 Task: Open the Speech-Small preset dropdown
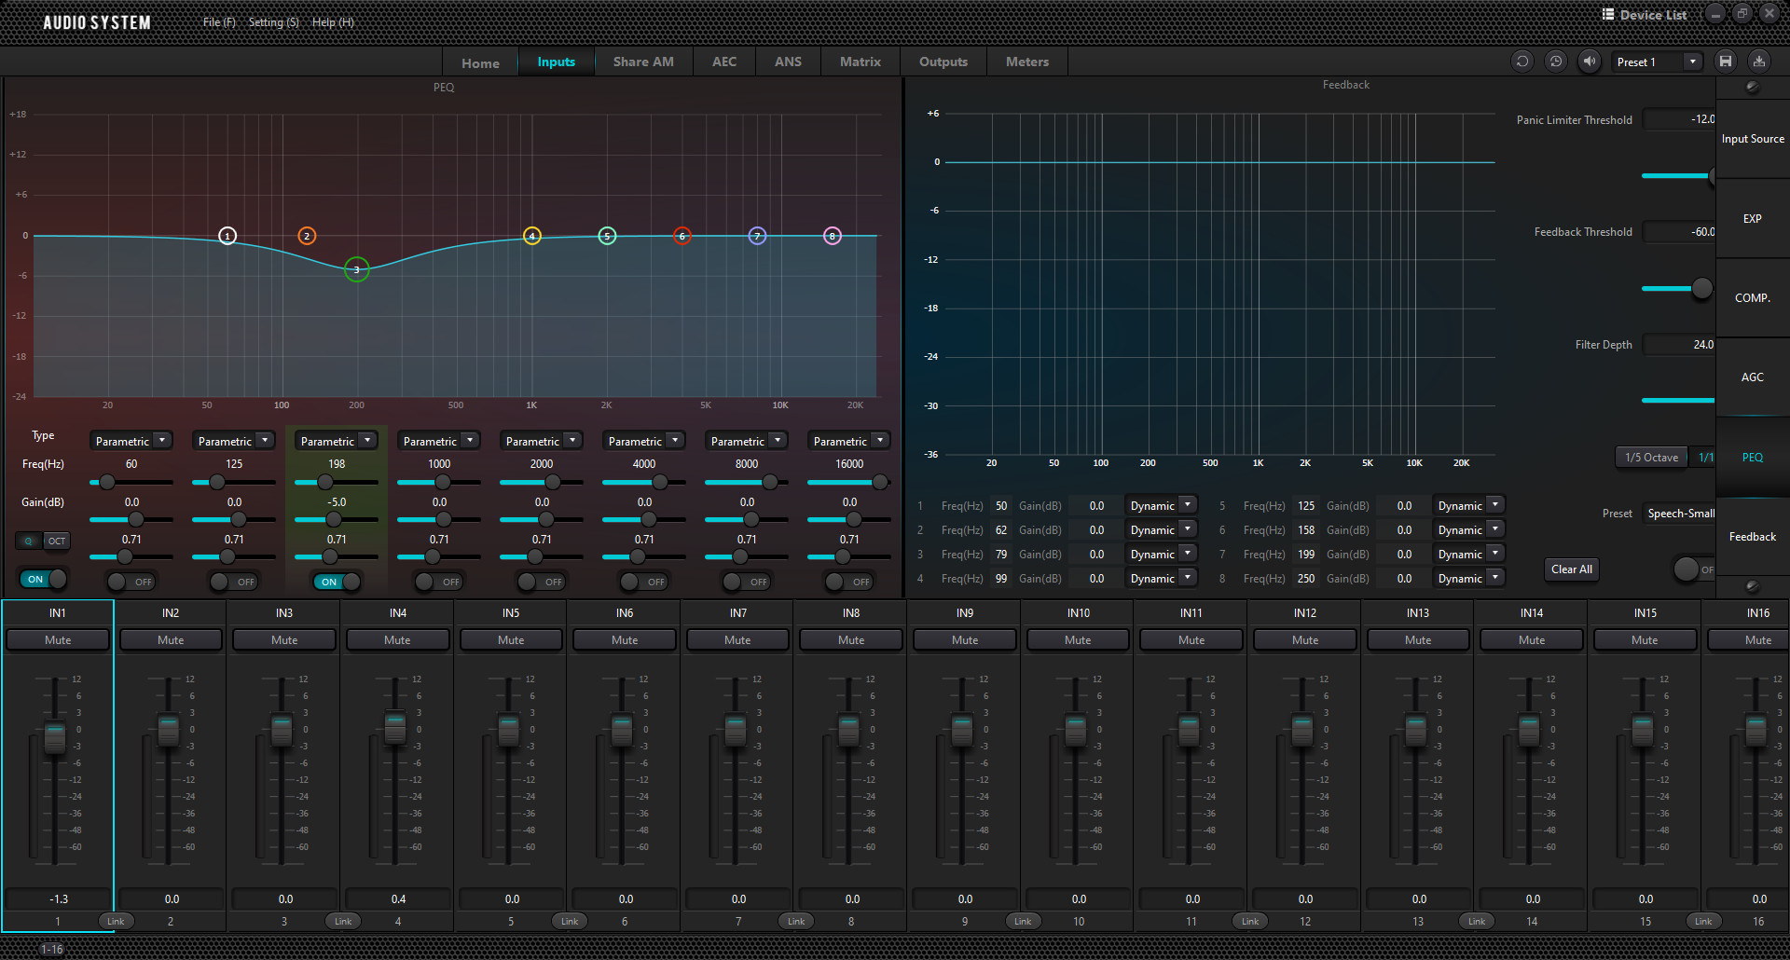tap(1679, 514)
